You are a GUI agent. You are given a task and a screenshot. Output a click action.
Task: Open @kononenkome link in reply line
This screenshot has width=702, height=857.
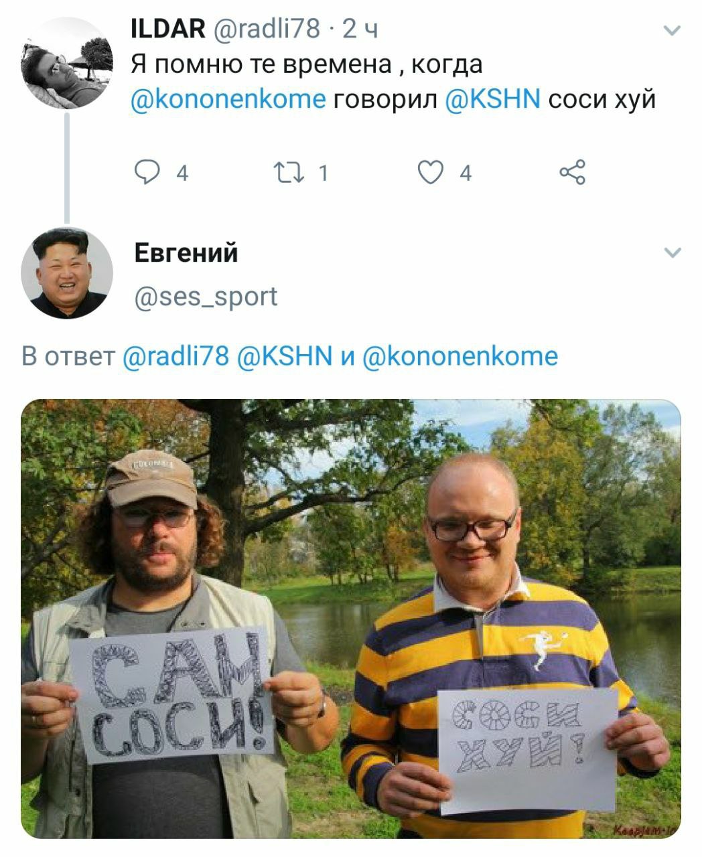(460, 356)
